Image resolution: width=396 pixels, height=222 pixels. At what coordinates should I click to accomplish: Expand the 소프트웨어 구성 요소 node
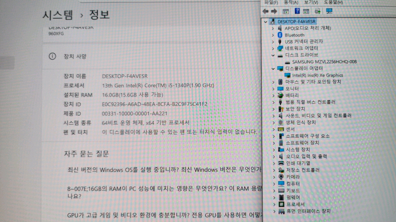pyautogui.click(x=274, y=136)
